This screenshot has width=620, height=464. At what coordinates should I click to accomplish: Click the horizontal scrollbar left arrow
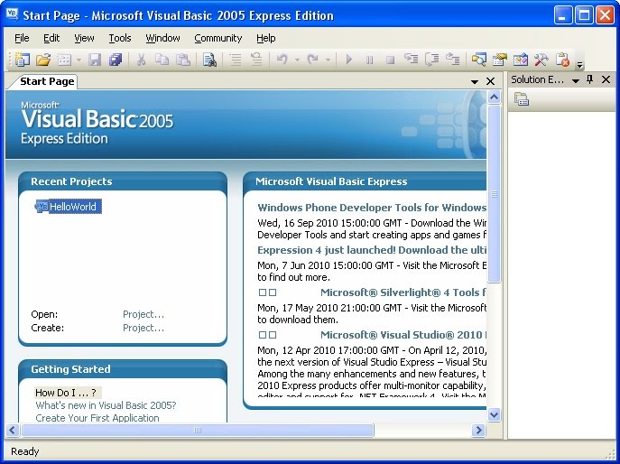[x=13, y=430]
